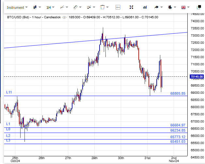This screenshot has width=205, height=164.
Task: Click the fullscreen expand icon
Action: pos(131,7)
